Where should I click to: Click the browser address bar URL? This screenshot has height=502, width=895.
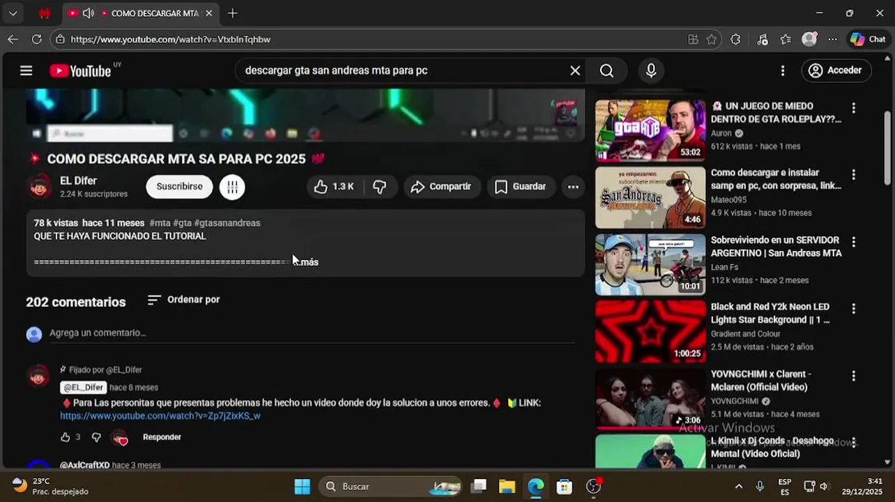(x=171, y=40)
